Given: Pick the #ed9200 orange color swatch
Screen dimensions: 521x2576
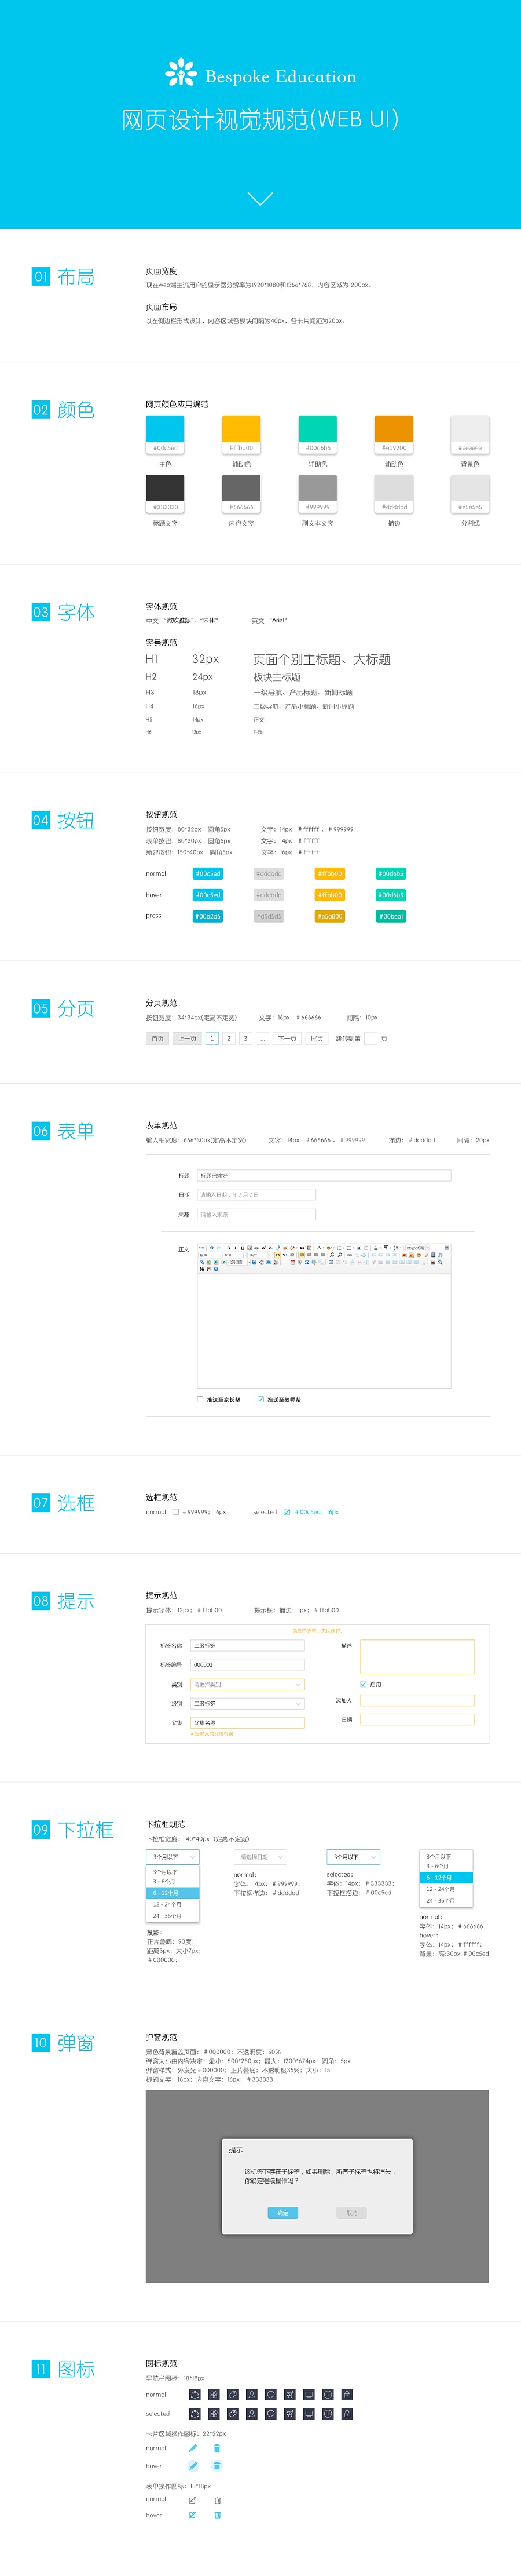Looking at the screenshot, I should pyautogui.click(x=394, y=435).
